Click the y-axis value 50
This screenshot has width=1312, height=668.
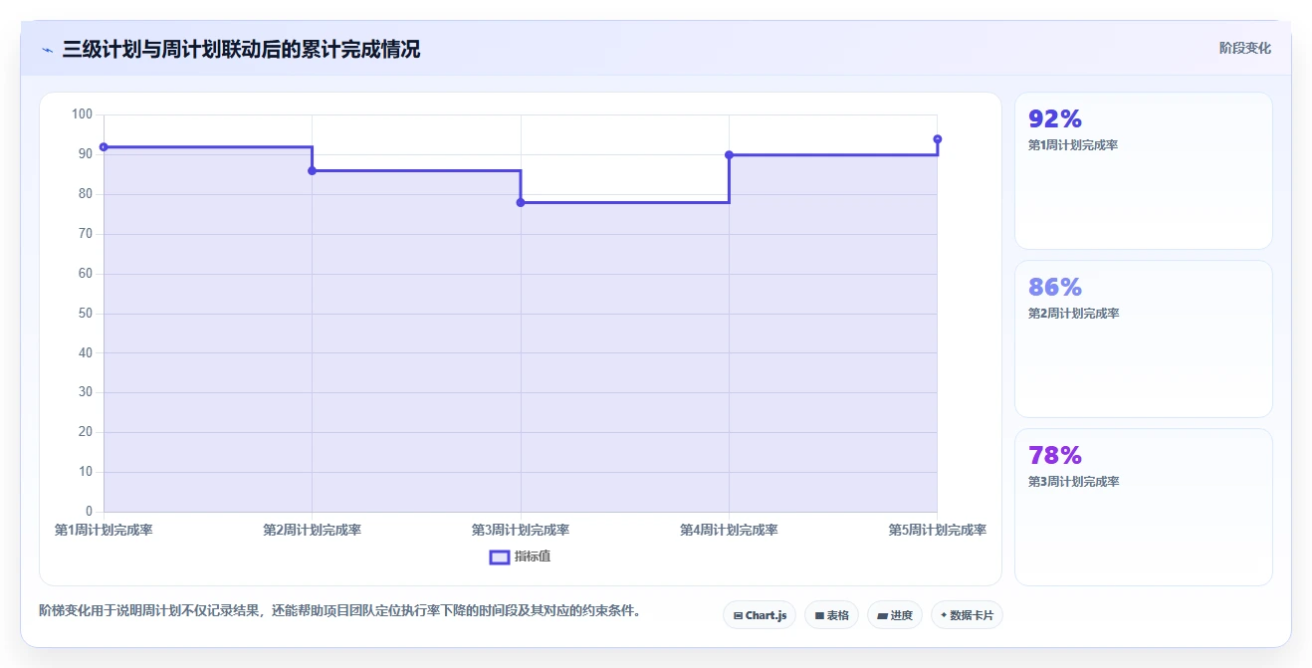85,314
